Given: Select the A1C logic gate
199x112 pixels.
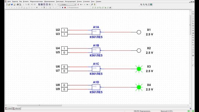Looking at the screenshot, I should (x=96, y=69).
